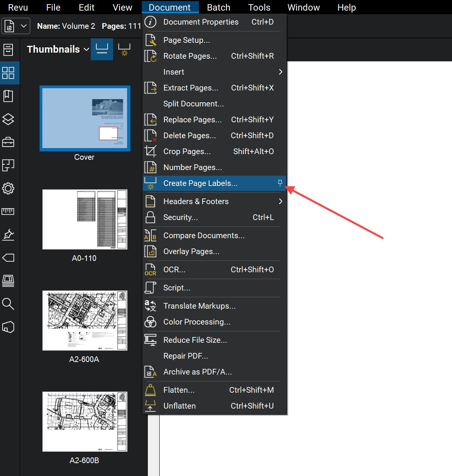Image resolution: width=452 pixels, height=476 pixels.
Task: Open the Batch menu
Action: (219, 8)
